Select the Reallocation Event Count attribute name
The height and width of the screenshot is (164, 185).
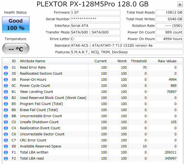(x=40, y=128)
